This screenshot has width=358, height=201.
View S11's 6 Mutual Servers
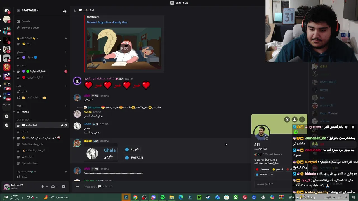[x=268, y=154]
